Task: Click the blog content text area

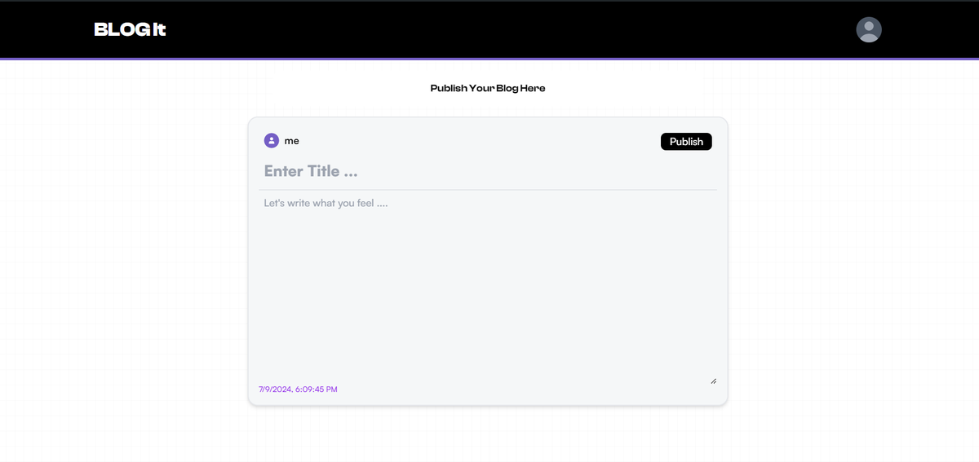Action: (x=488, y=288)
